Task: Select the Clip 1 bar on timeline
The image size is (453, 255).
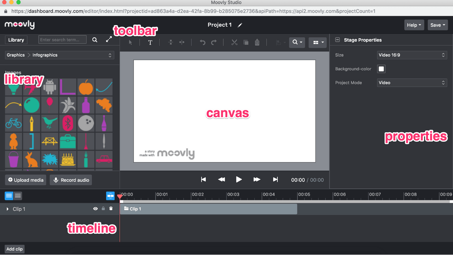Action: pyautogui.click(x=208, y=209)
